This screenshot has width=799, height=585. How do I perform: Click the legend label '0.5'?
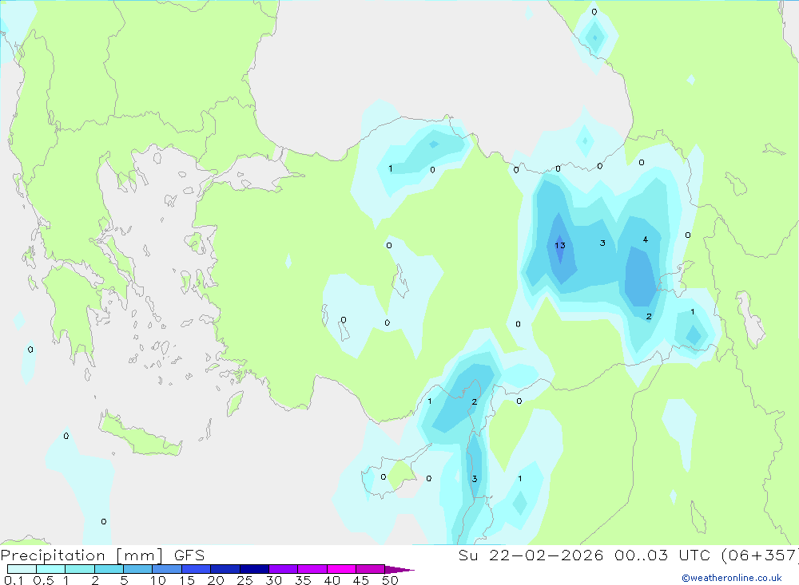point(43,580)
